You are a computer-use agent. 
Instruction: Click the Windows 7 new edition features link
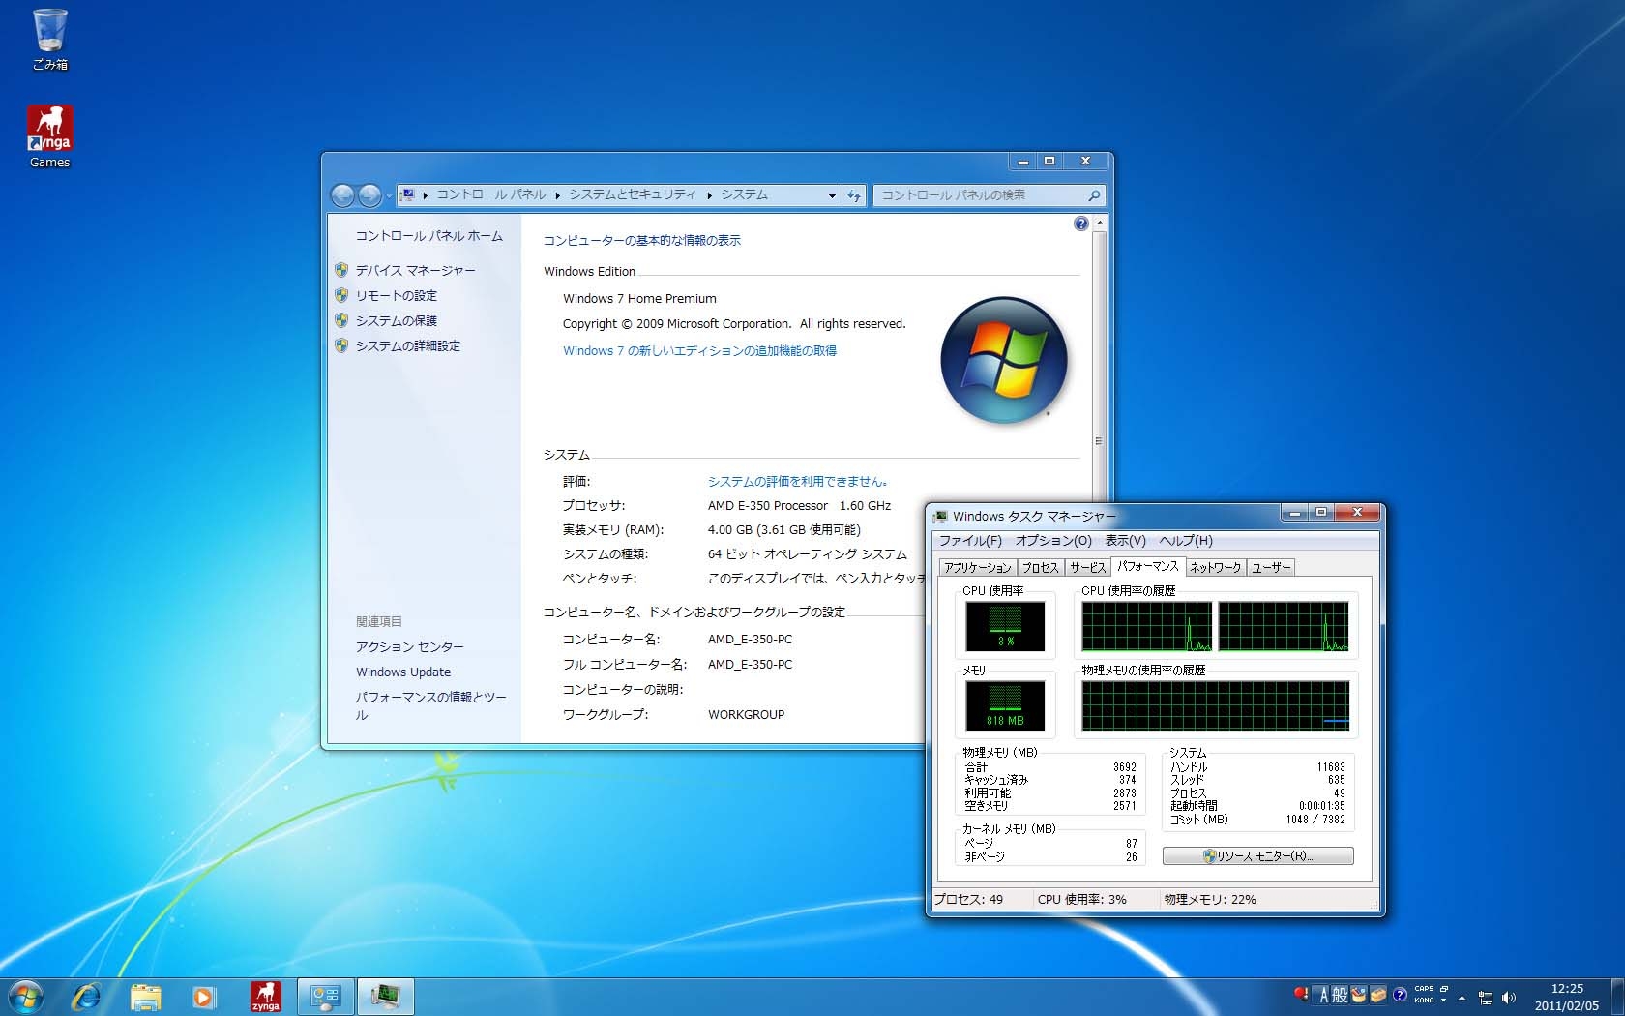pos(699,351)
